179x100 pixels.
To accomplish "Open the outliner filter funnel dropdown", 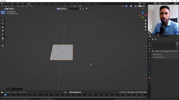I will click(87, 9).
